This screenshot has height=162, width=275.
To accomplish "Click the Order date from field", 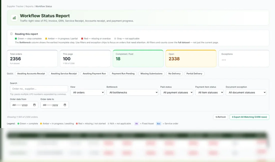I will tap(24, 105).
